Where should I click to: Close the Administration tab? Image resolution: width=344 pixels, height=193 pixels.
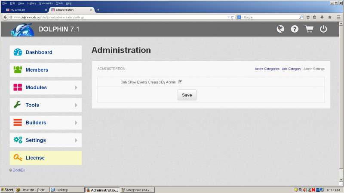pyautogui.click(x=91, y=10)
